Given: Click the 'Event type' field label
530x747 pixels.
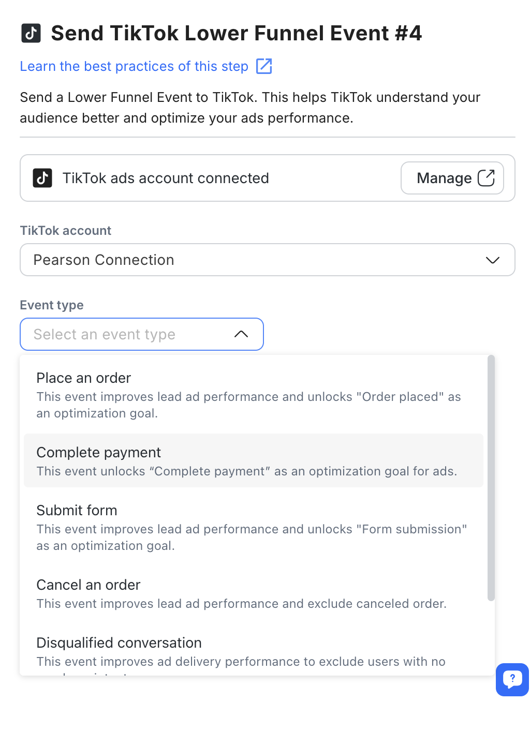Looking at the screenshot, I should click(52, 305).
